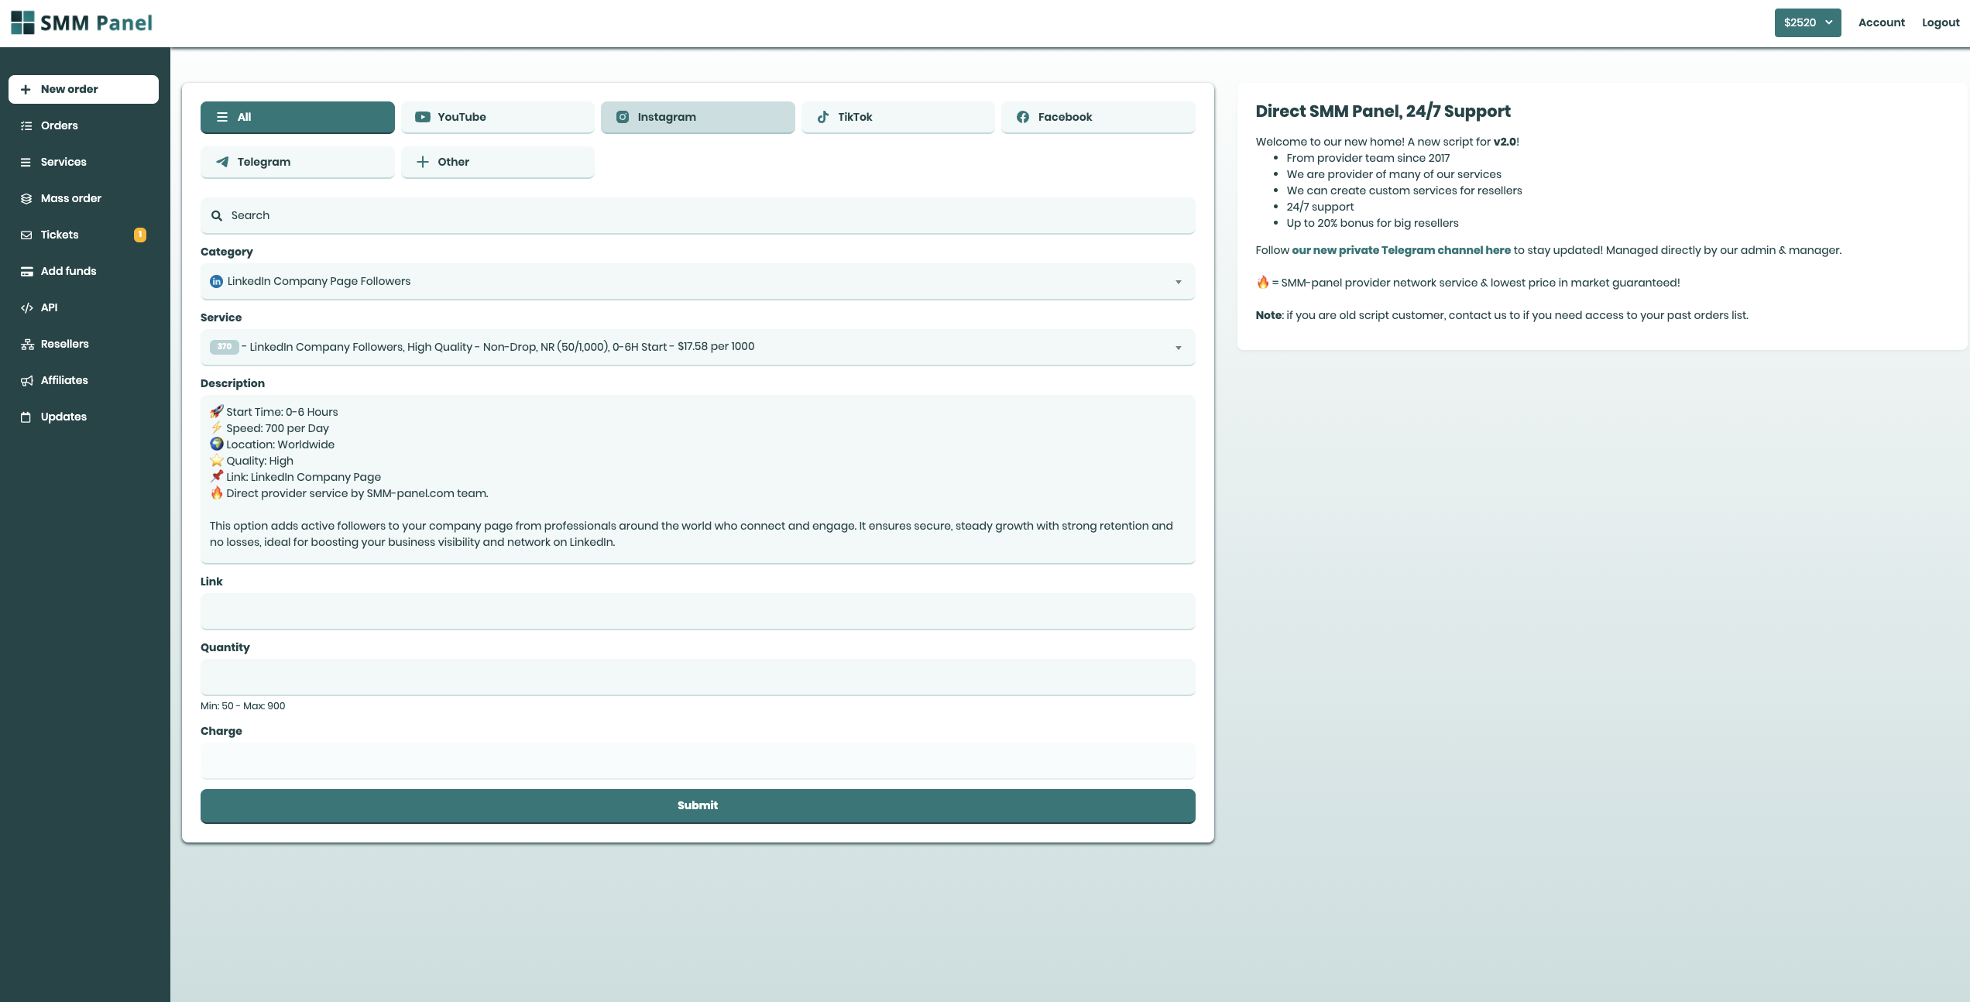Click into the Link input field
The image size is (1970, 1002).
tap(698, 612)
